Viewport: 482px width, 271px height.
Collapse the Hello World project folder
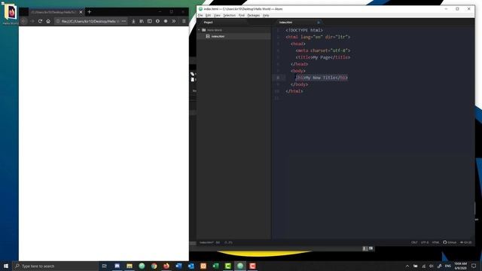[199, 30]
